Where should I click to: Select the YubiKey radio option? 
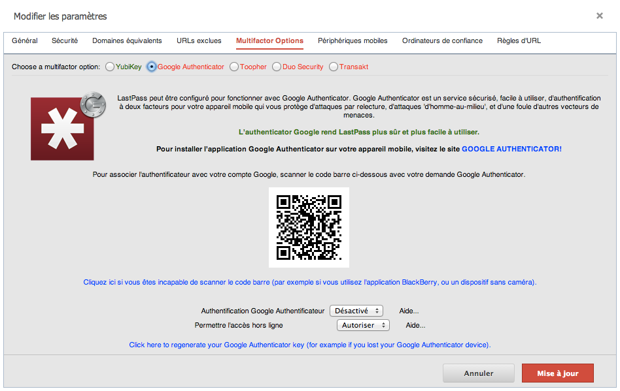pyautogui.click(x=109, y=67)
